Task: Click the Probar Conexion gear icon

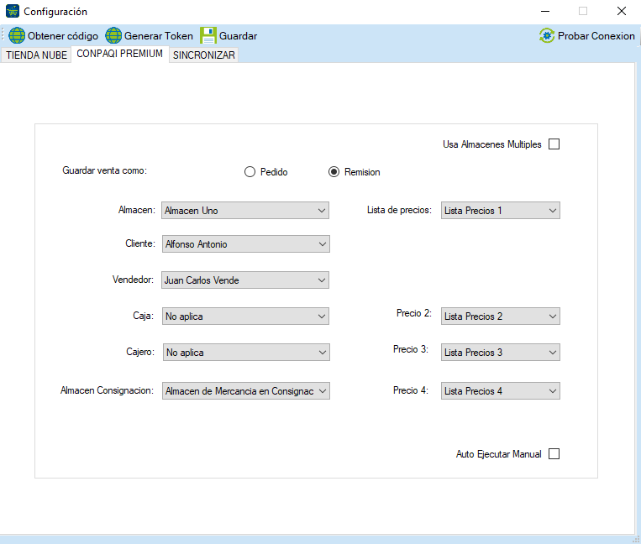Action: click(x=547, y=35)
